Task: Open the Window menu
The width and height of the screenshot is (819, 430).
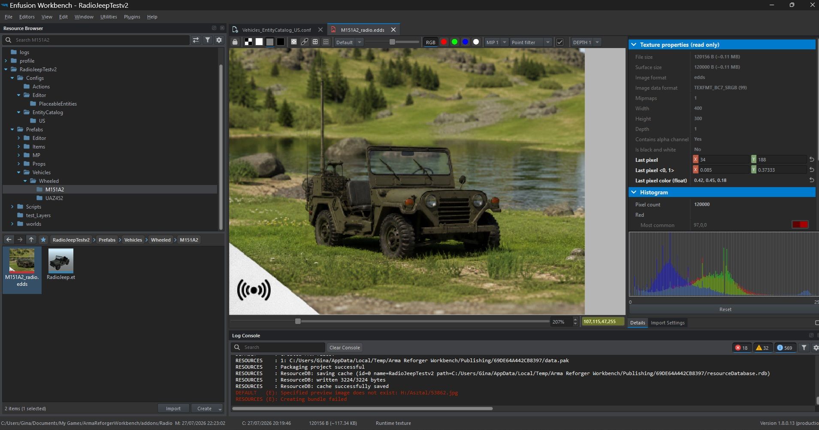Action: tap(84, 17)
